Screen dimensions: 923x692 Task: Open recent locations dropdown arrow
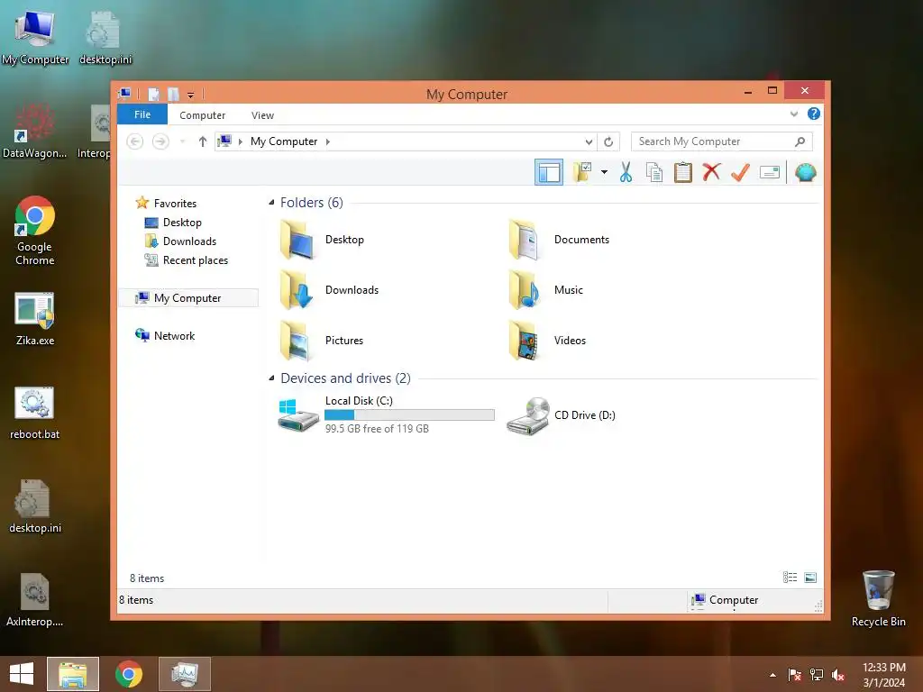182,141
